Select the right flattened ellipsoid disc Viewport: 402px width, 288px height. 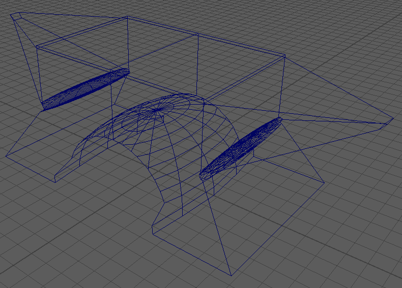pos(241,149)
